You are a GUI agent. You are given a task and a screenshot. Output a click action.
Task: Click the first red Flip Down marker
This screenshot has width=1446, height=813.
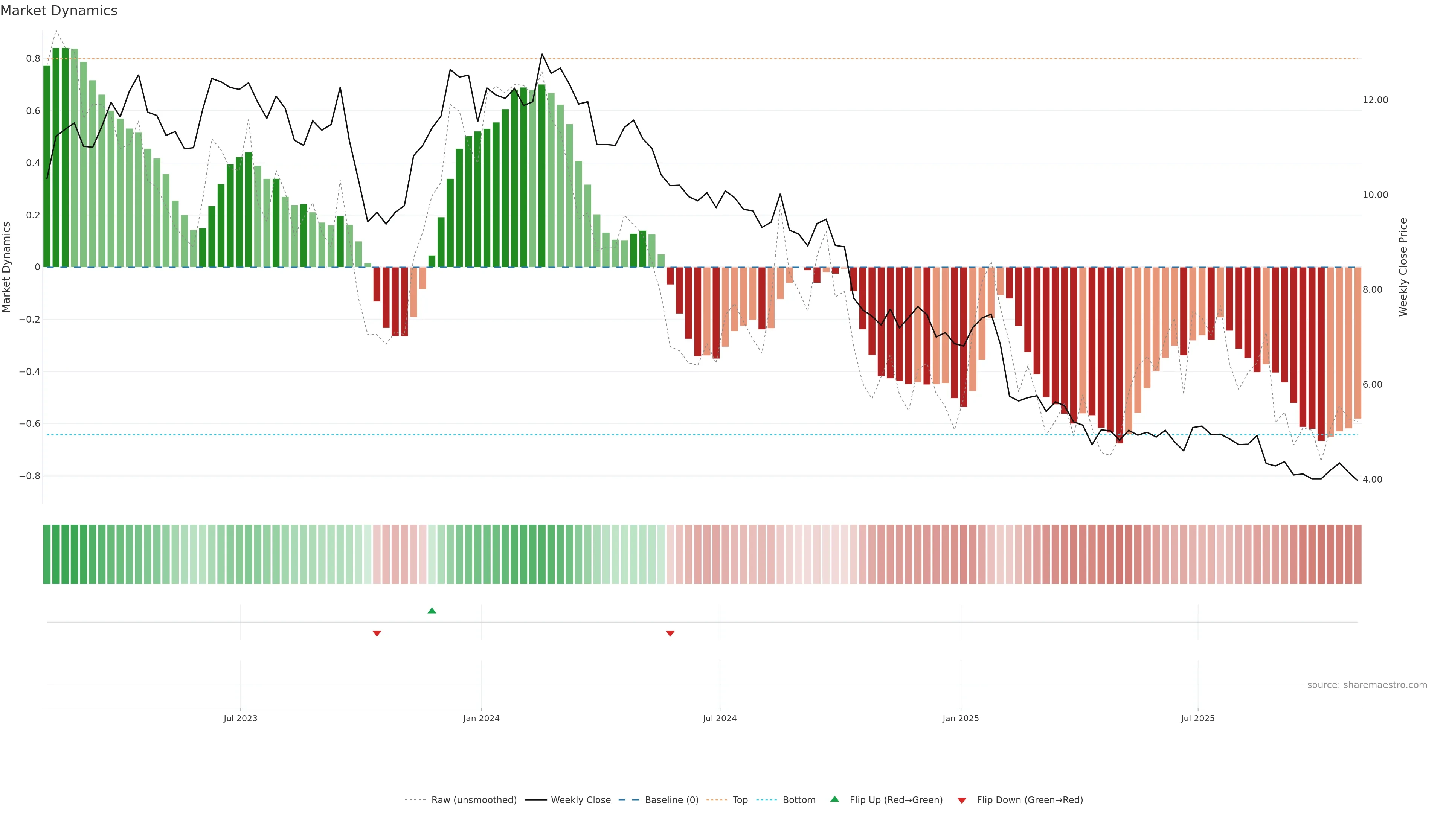[377, 633]
